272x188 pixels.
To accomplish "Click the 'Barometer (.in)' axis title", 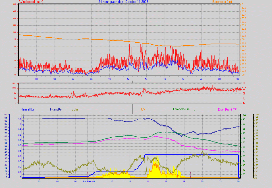I will (222, 2).
